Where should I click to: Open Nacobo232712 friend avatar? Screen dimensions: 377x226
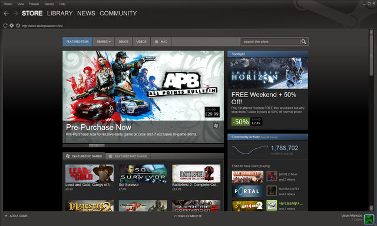click(x=272, y=191)
